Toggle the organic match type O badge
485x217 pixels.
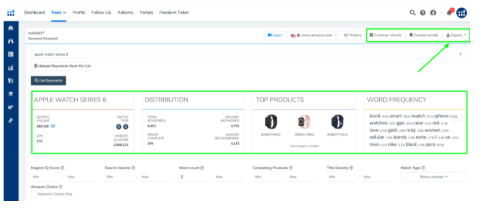pyautogui.click(x=118, y=126)
